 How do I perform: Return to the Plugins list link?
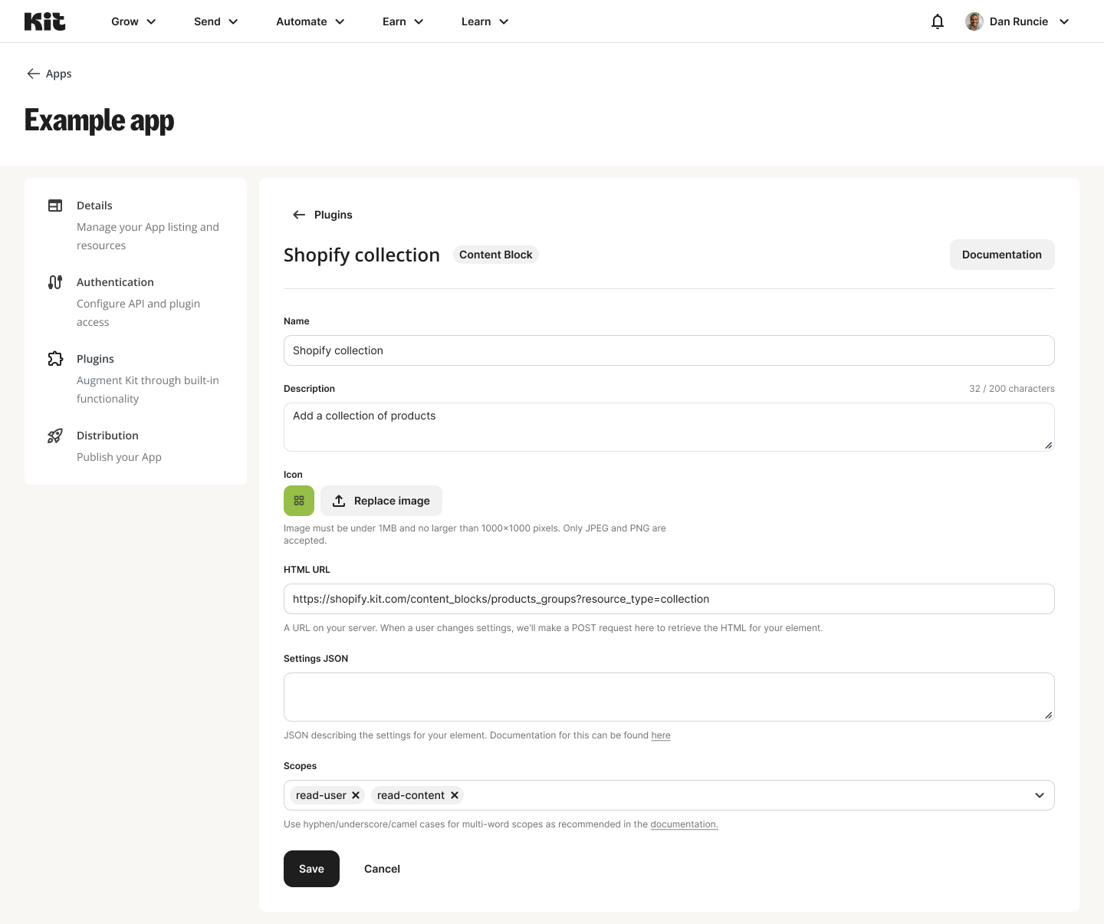pos(323,215)
